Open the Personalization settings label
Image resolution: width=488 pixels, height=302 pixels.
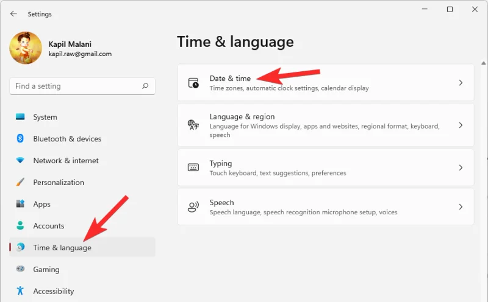point(59,182)
